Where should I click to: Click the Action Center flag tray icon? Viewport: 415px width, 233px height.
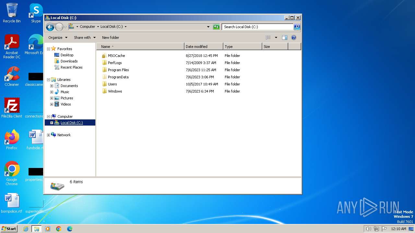click(x=384, y=229)
